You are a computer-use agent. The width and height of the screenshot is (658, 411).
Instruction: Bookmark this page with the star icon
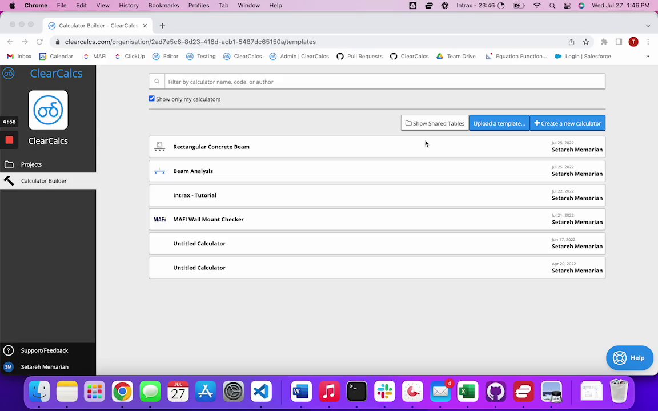point(586,42)
